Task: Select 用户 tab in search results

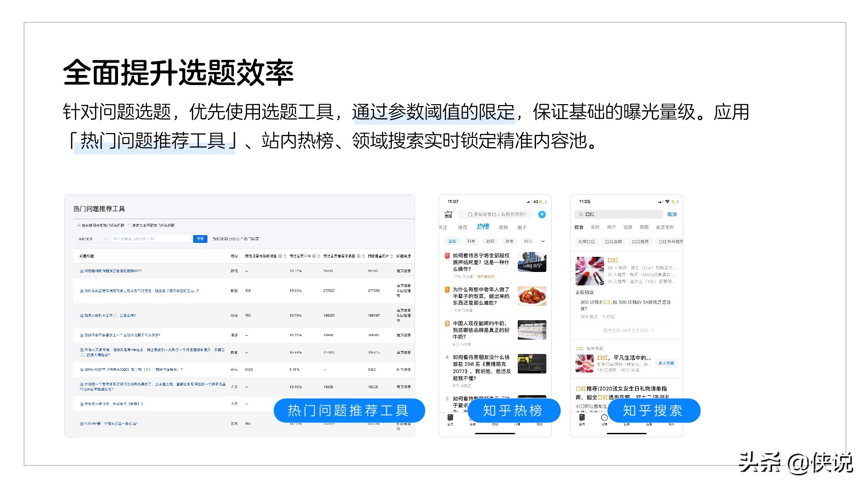Action: (611, 227)
